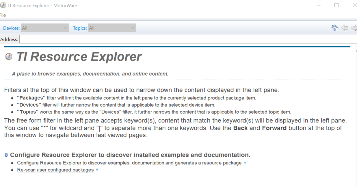Screen dimensions: 357x188
Task: Close the TI Resource Explorer window
Action: tap(354, 5)
